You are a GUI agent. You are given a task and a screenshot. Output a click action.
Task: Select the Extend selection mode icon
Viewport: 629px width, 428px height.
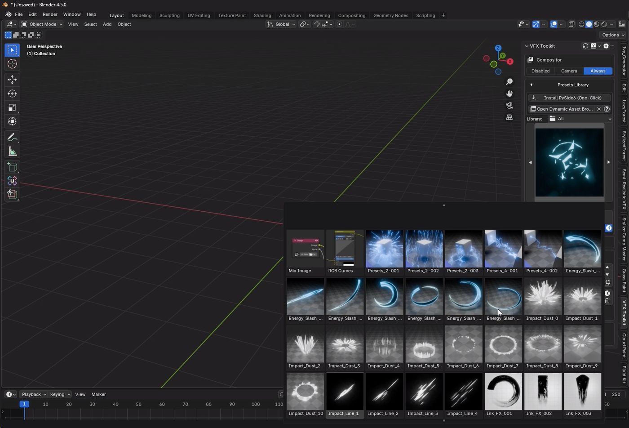pos(16,35)
